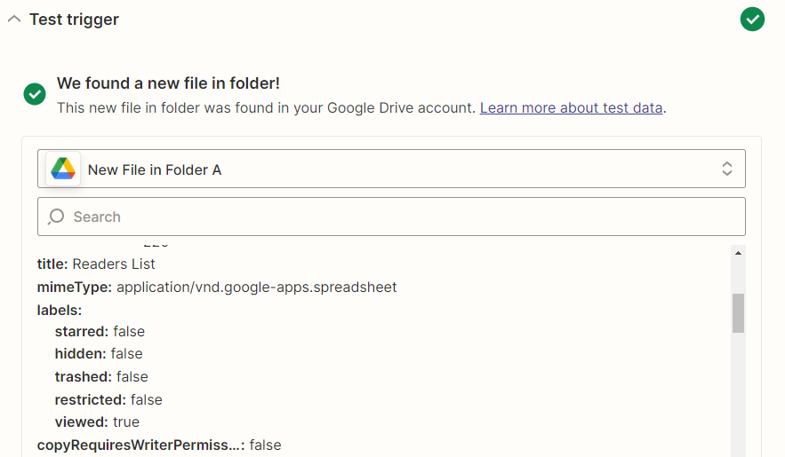Click the up-down selector arrows icon
Screen dimensions: 785x457
pyautogui.click(x=727, y=169)
